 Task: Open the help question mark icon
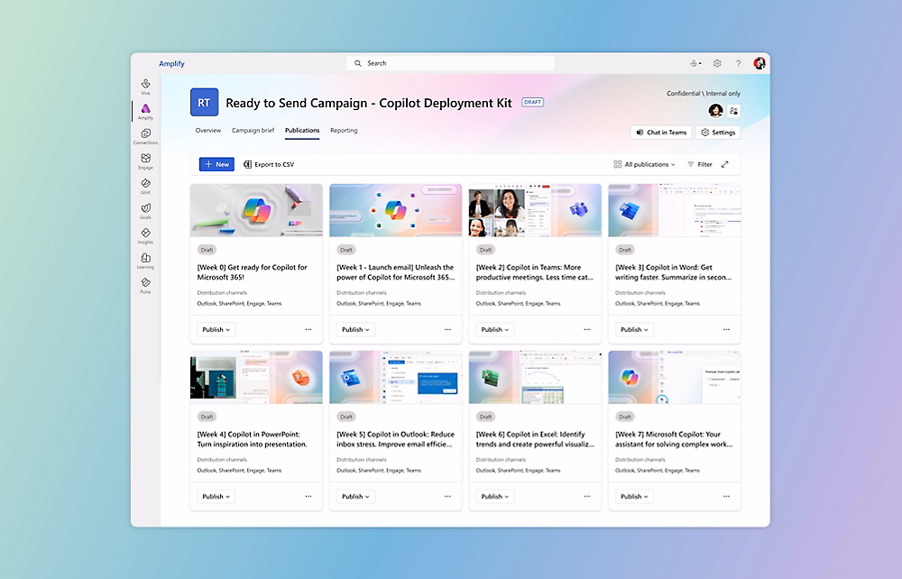(x=738, y=63)
